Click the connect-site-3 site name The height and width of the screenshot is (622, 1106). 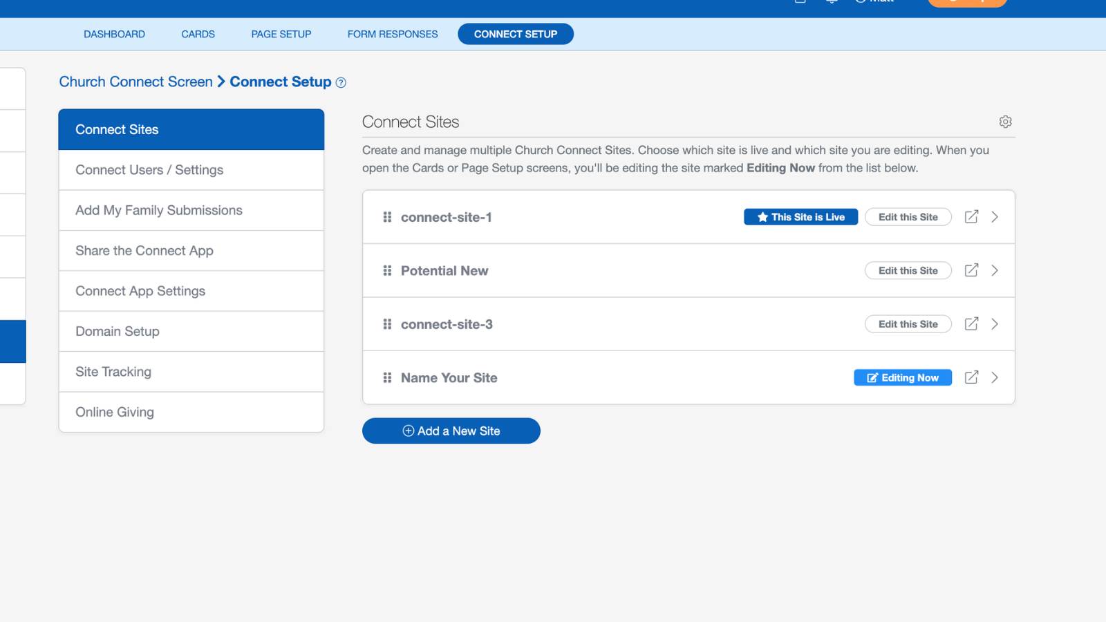[447, 324]
